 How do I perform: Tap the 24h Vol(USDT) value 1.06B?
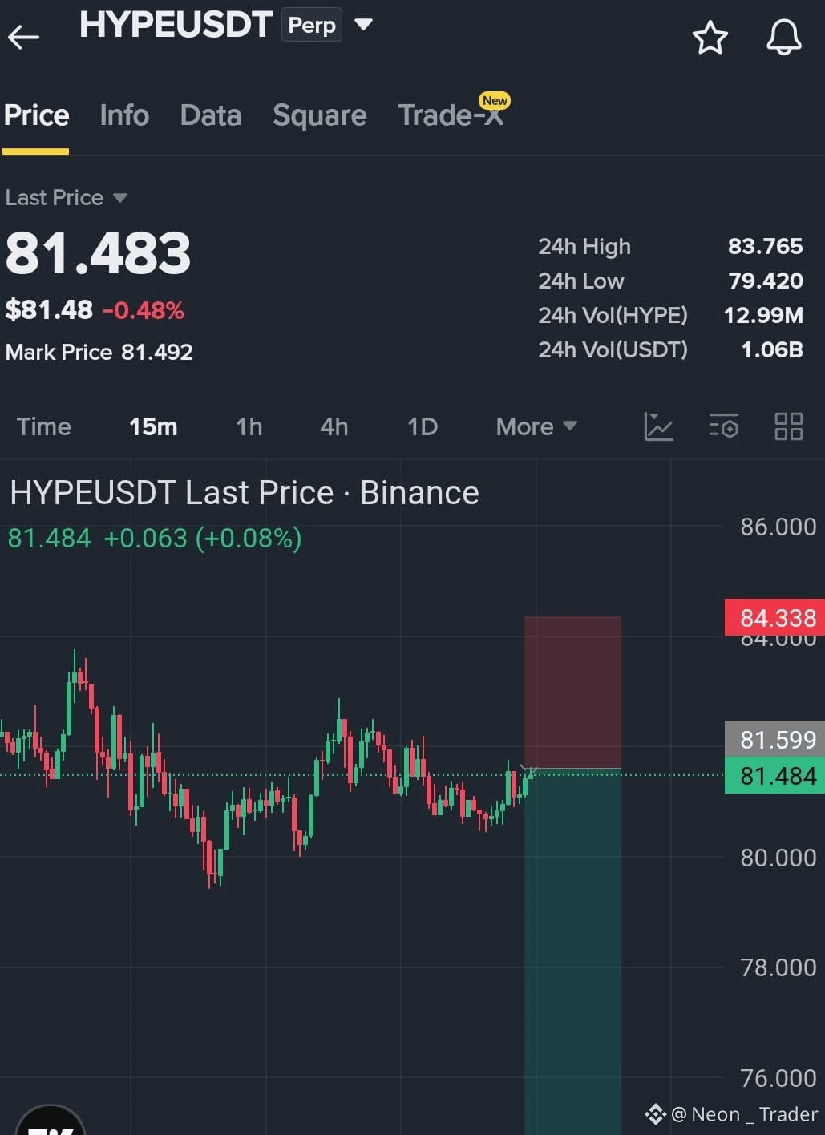[772, 349]
